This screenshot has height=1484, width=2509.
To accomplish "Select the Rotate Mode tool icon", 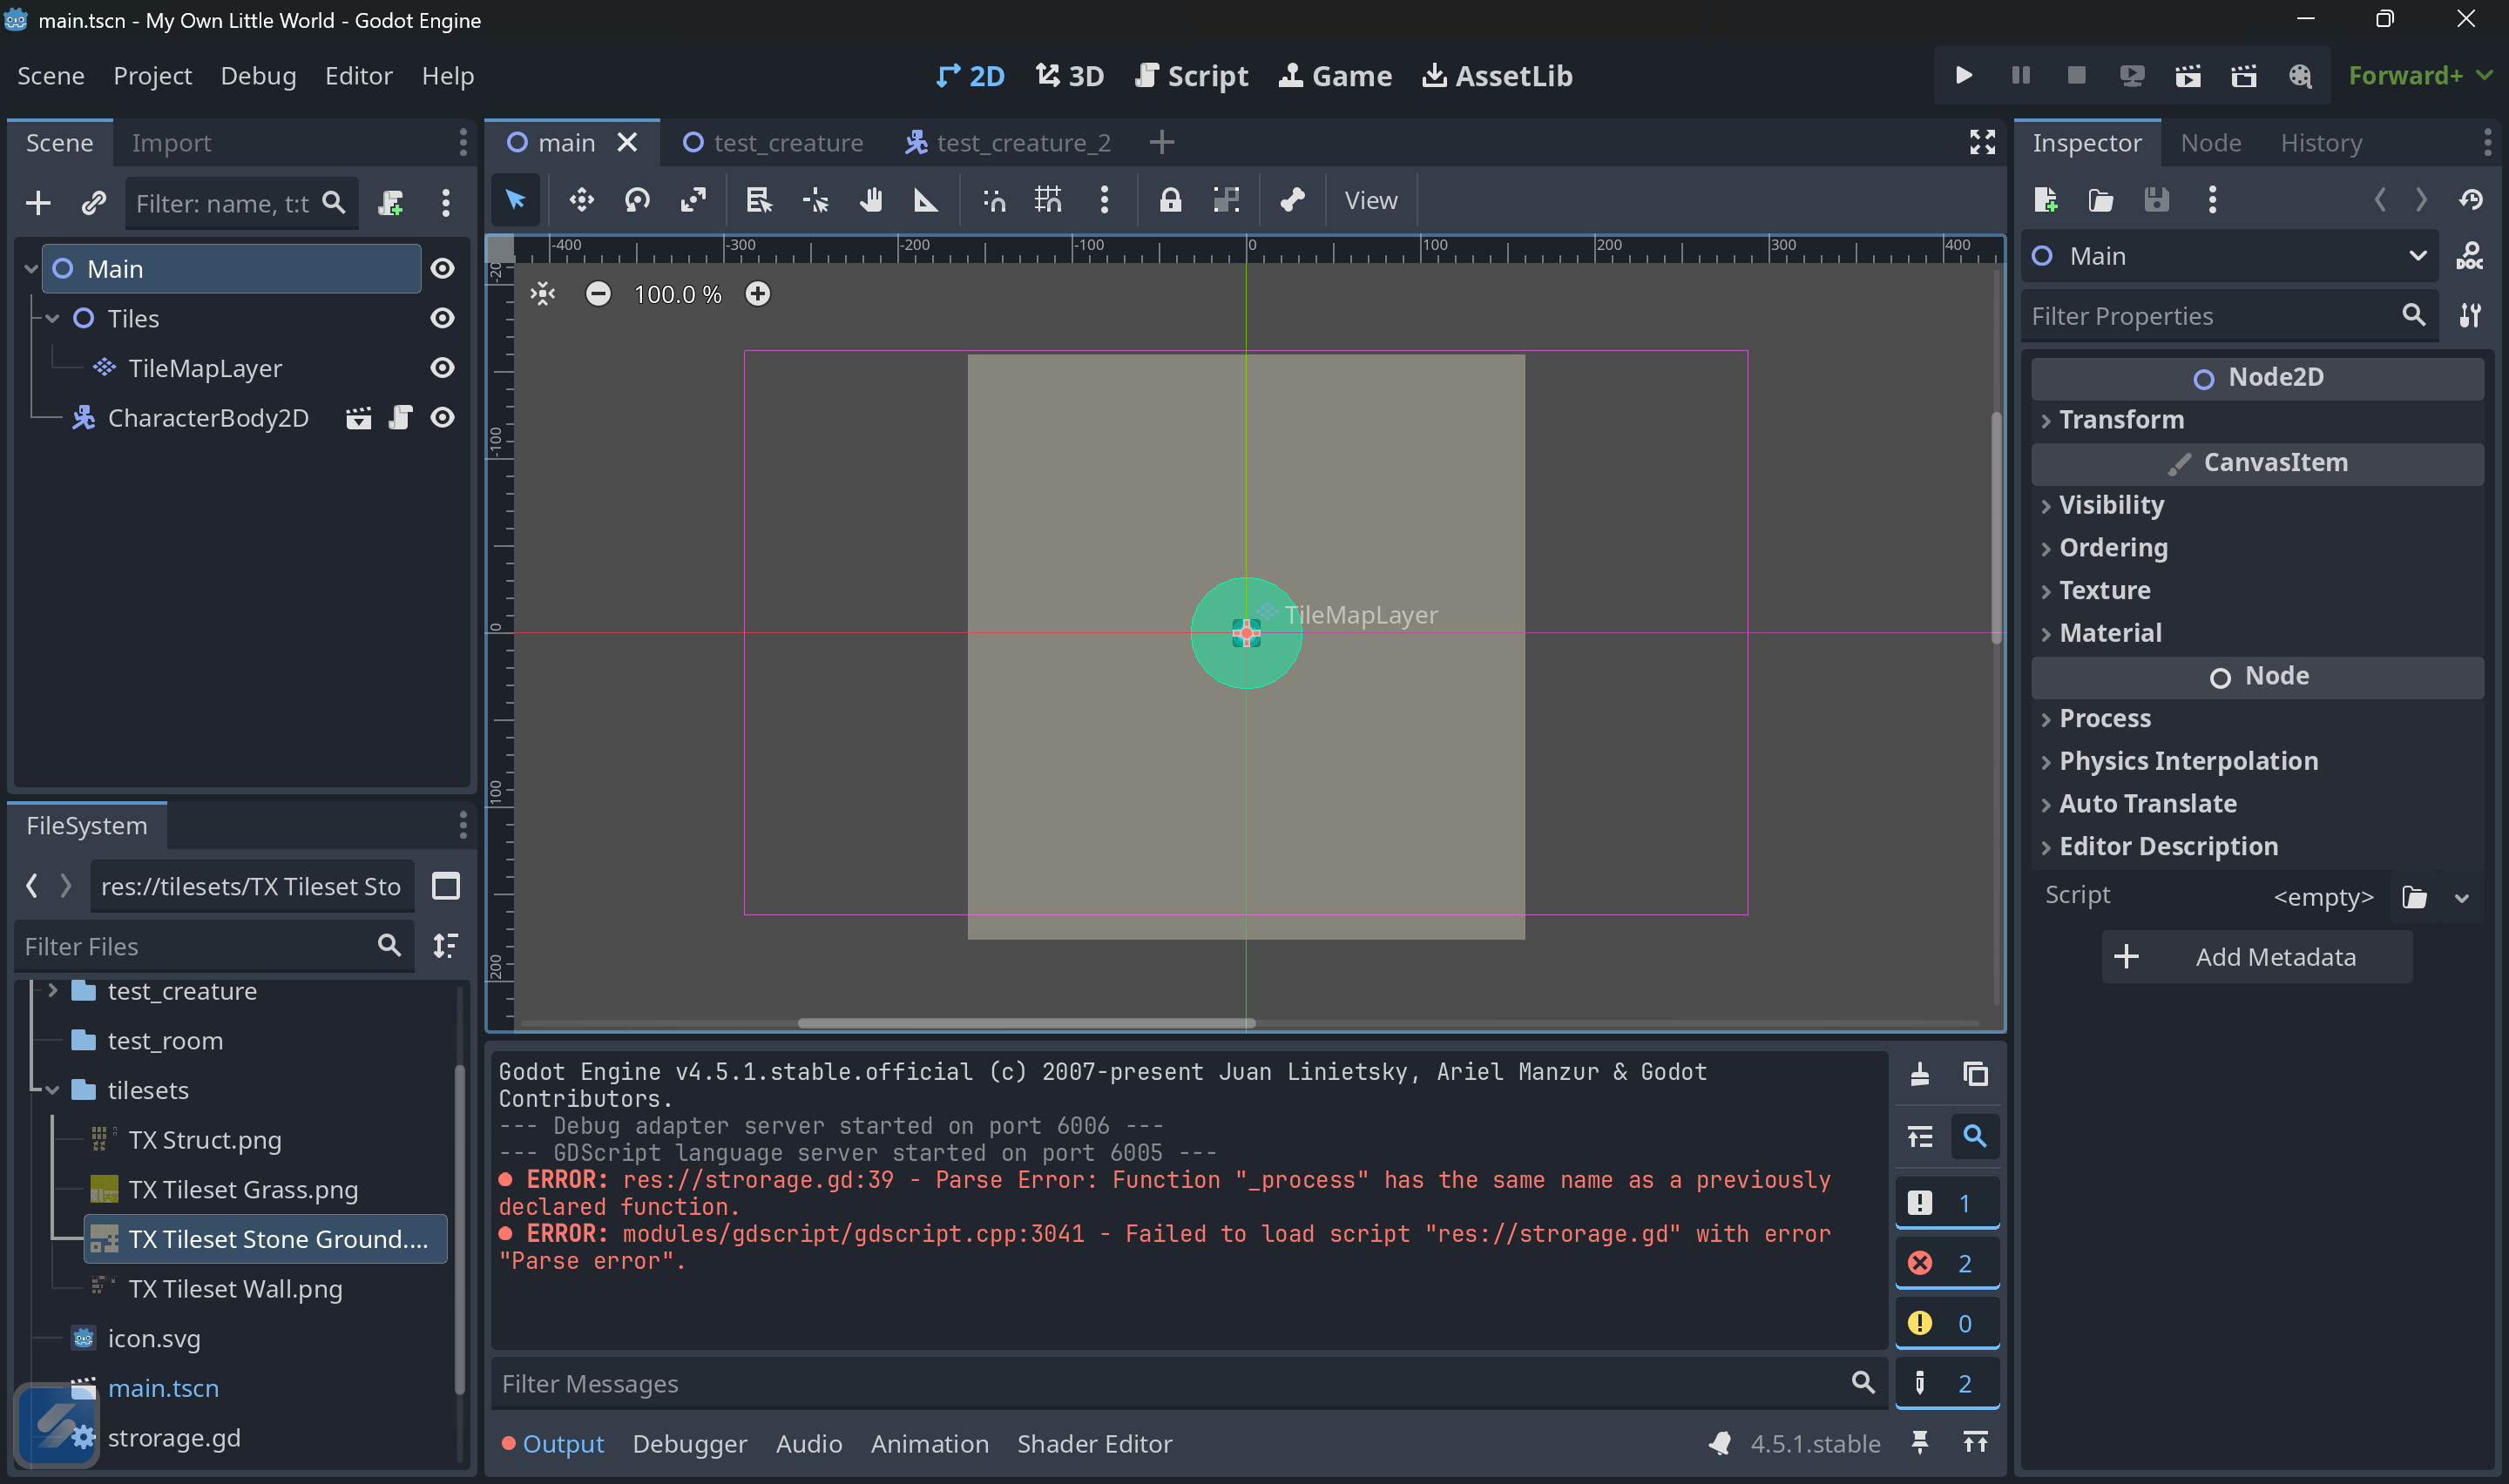I will (x=637, y=200).
